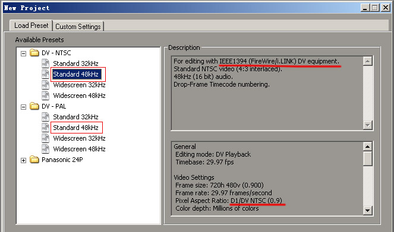Minimize the New Project window
Viewport: 394px width, 232px height.
point(365,8)
